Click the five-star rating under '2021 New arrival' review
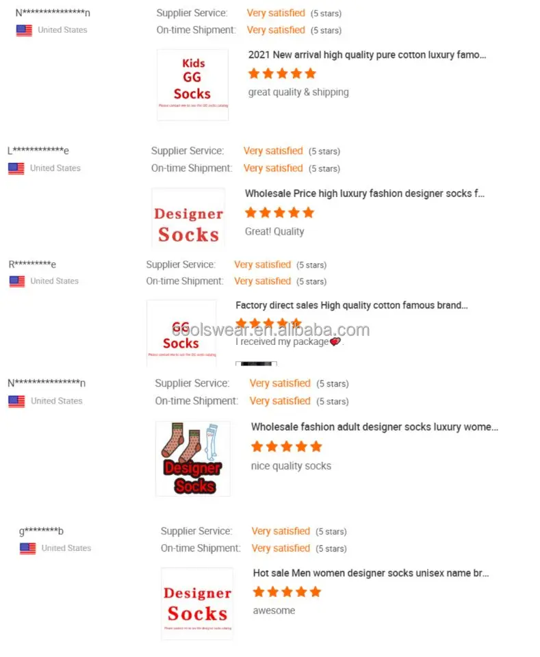The width and height of the screenshot is (540, 657). coord(282,73)
